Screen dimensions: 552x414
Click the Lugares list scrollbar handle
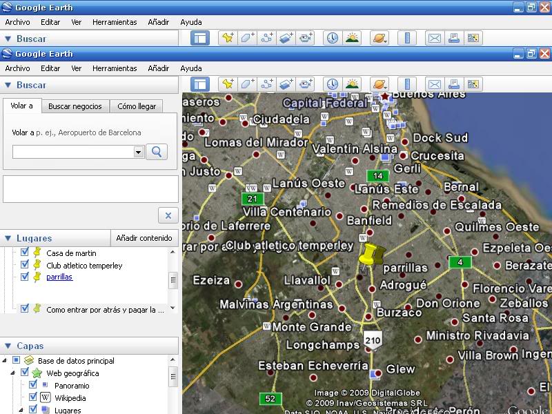[173, 281]
